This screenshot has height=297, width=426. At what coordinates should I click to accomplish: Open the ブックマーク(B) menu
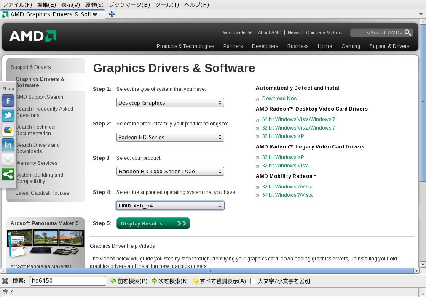coord(129,5)
